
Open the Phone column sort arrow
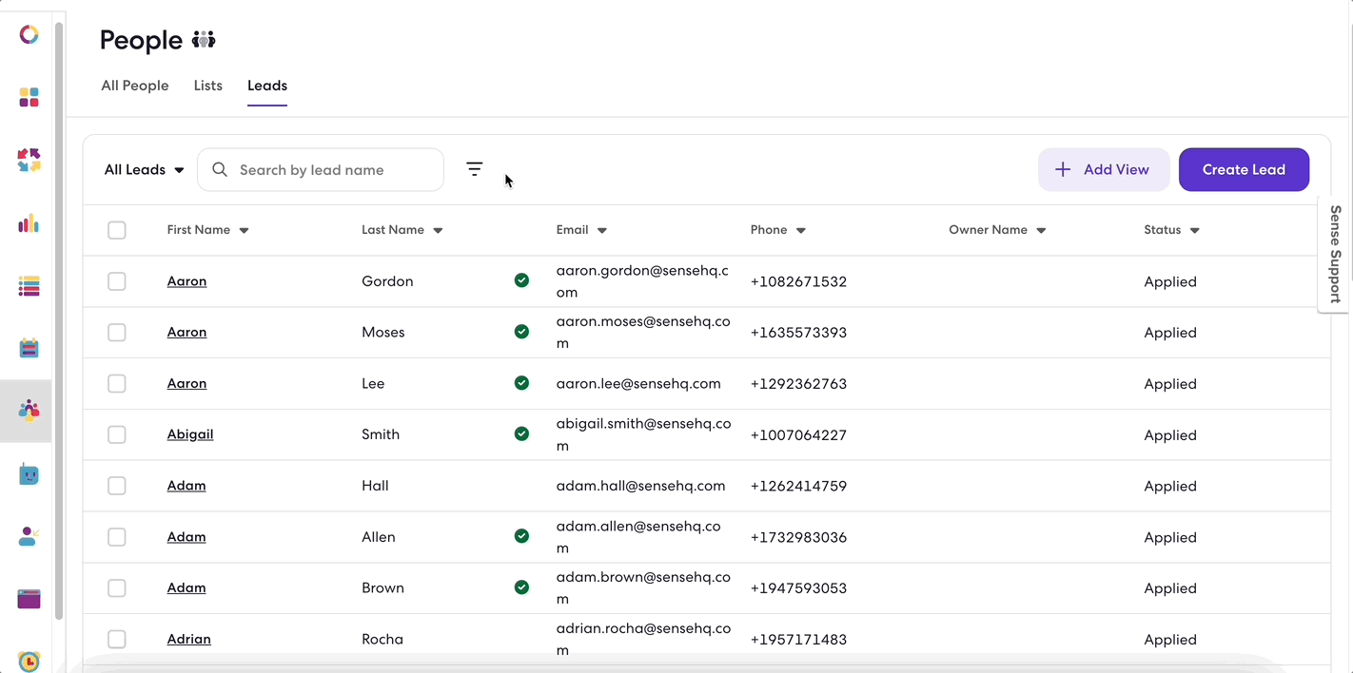(801, 230)
